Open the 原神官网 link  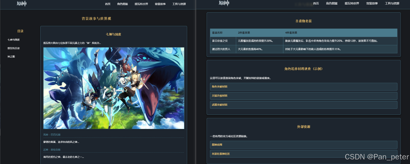click(x=304, y=145)
